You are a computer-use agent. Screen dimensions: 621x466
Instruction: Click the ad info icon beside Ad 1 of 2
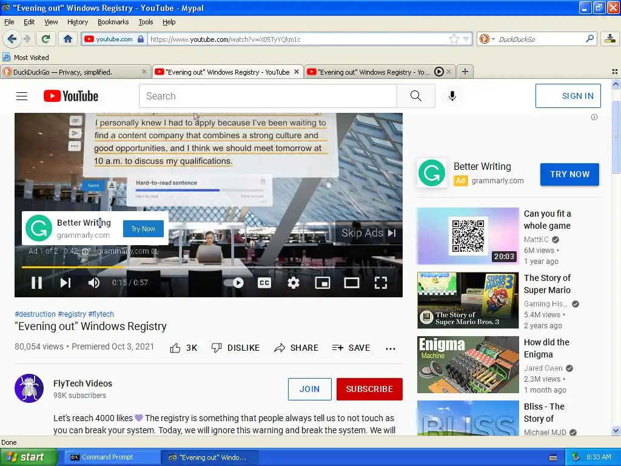point(85,251)
